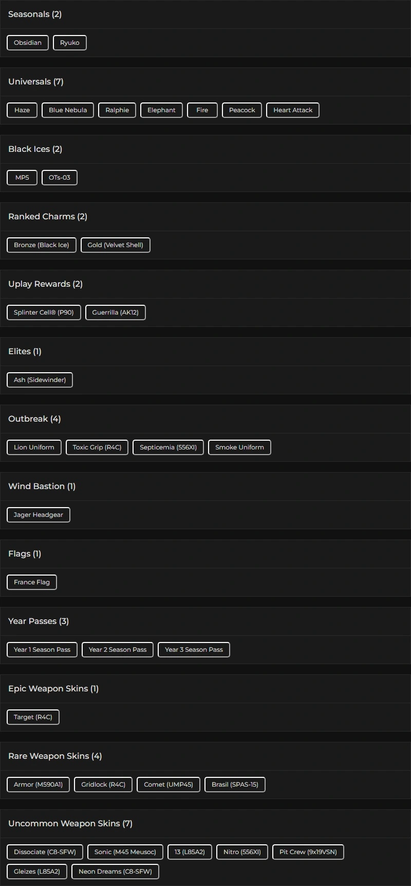411x886 pixels.
Task: Select the Splinter Cell (P90) reward
Action: pos(44,312)
